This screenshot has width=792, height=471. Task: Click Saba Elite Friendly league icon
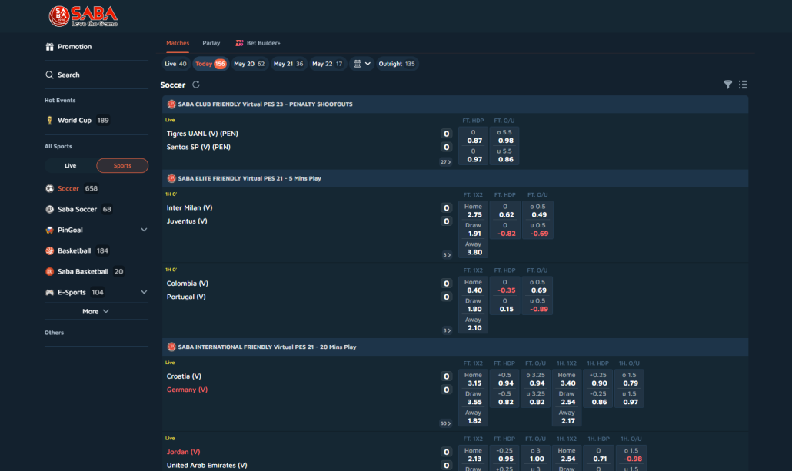click(x=171, y=178)
